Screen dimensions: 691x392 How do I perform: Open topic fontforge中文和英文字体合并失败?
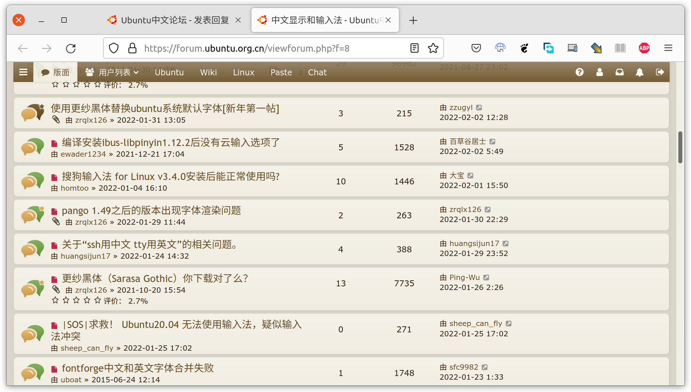coord(138,368)
